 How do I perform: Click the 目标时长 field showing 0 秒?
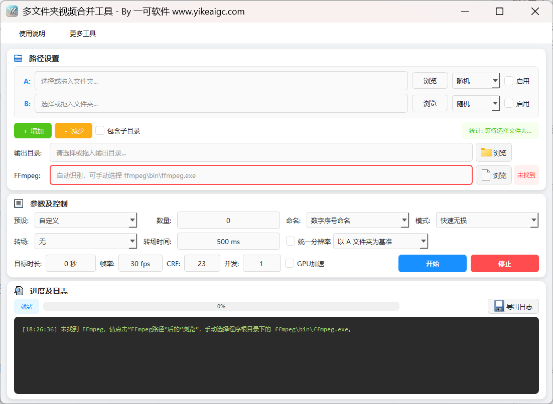pos(71,264)
